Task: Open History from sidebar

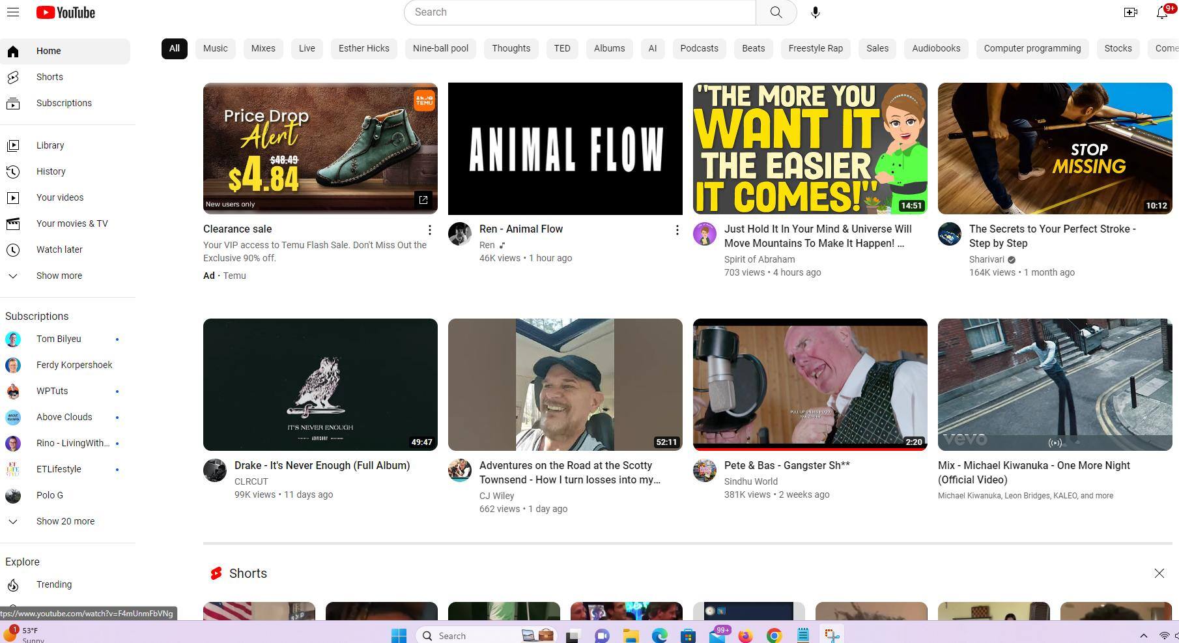Action: click(51, 171)
